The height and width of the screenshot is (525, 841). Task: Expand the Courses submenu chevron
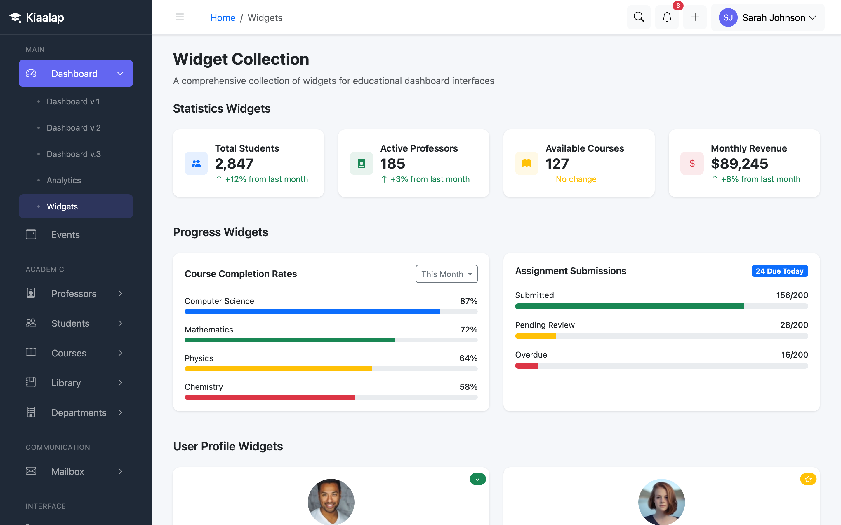coord(120,353)
